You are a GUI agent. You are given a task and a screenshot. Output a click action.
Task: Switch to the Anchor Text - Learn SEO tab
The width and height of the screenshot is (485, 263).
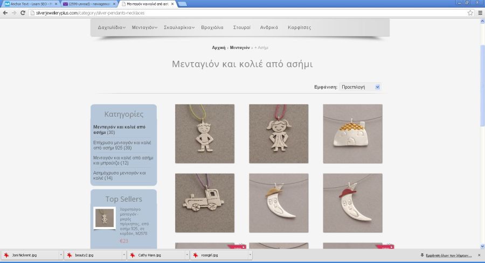[x=30, y=4]
